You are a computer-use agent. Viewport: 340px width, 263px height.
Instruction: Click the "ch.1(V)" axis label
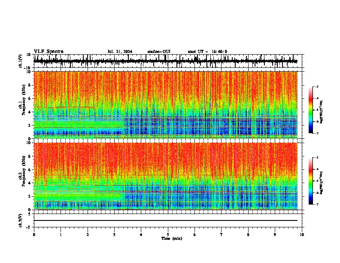(x=21, y=61)
